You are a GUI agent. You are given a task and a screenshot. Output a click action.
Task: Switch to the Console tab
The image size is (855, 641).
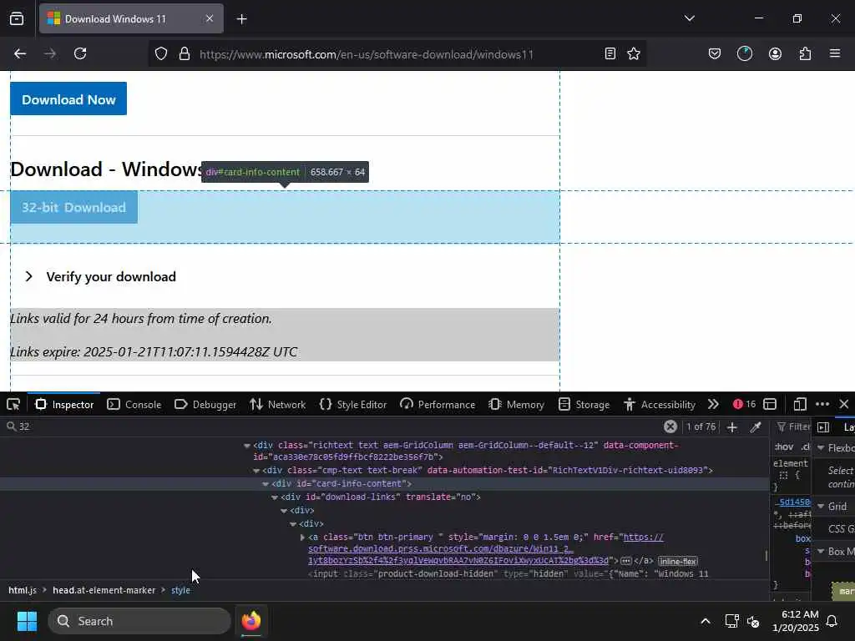[x=134, y=405]
